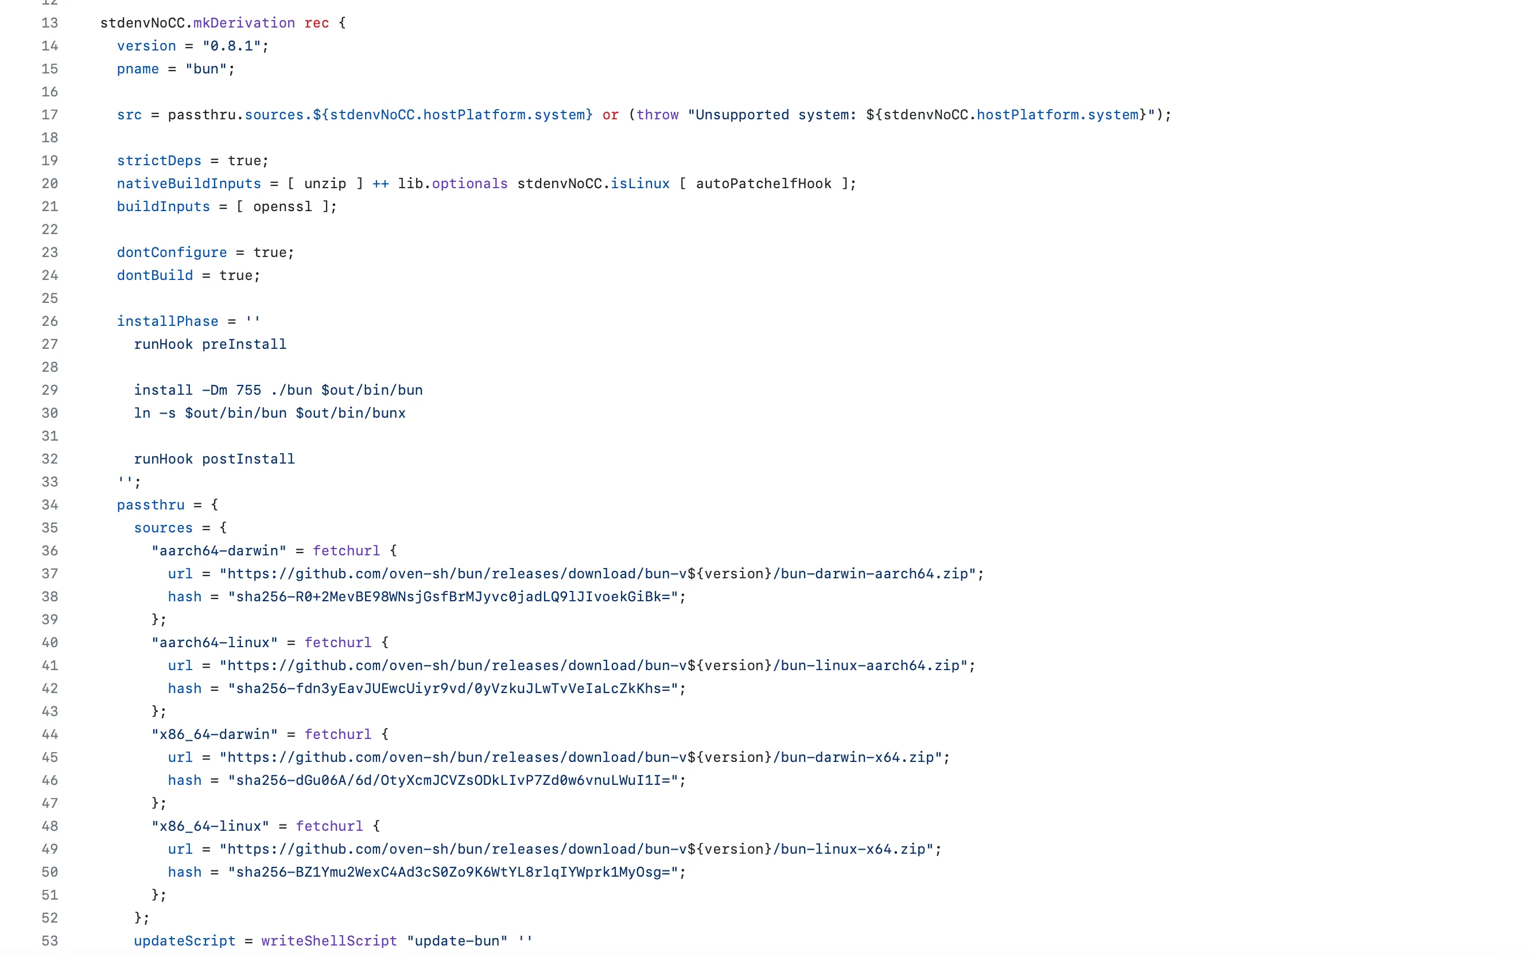
Task: Click the hash starting sha256-fdn3yEav
Action: pos(453,688)
